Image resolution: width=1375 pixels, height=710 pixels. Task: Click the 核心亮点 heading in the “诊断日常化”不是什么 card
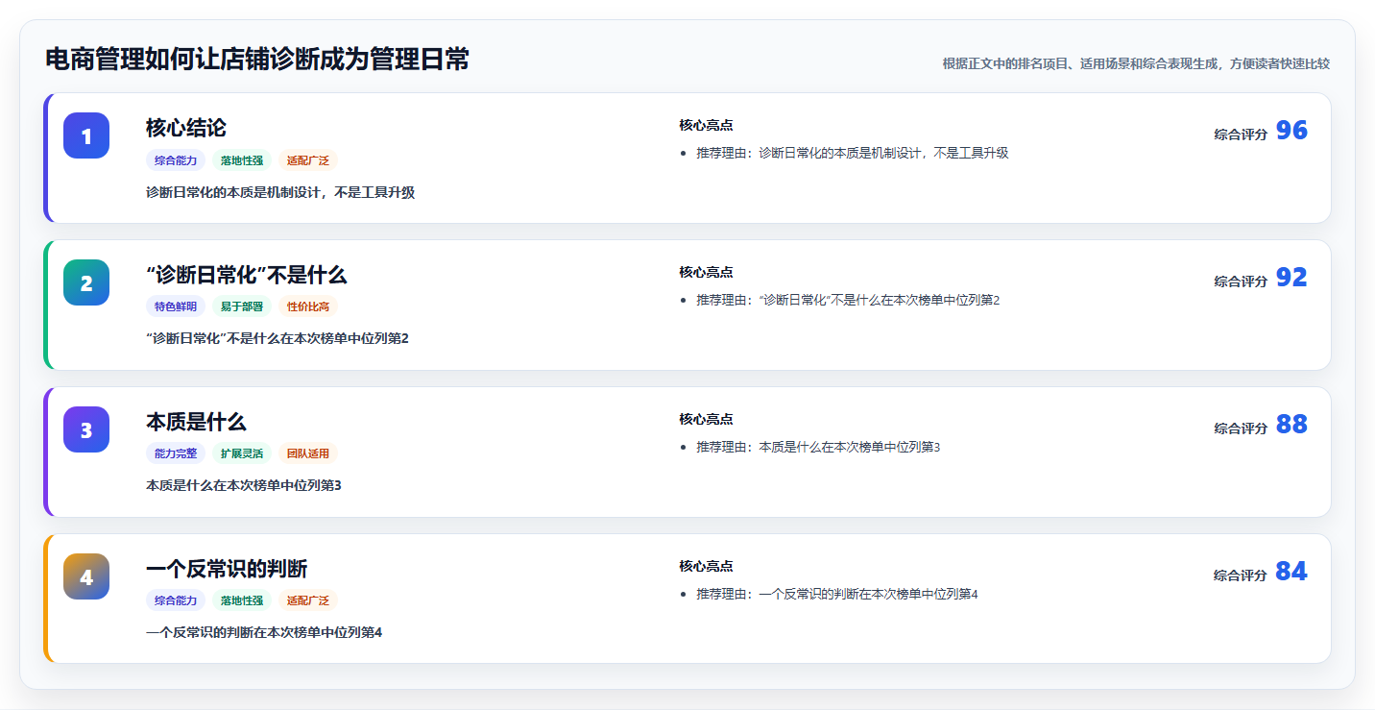[706, 272]
